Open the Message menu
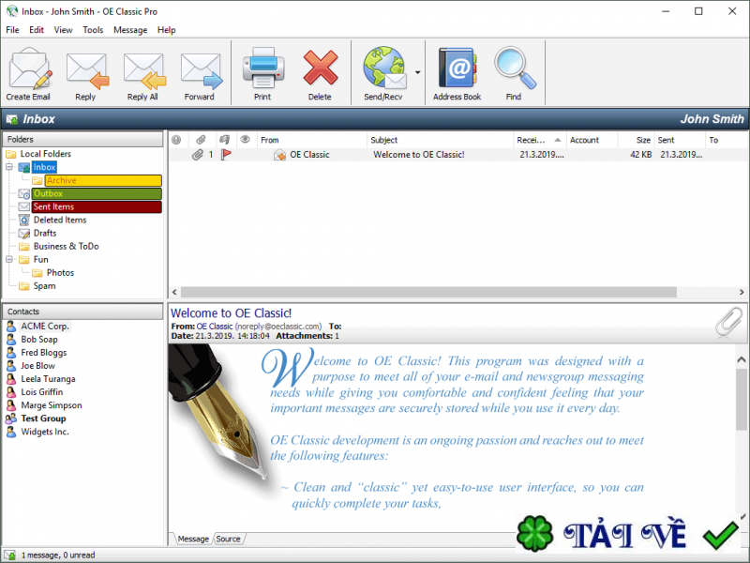Screen dimensions: 750x563 click(130, 30)
